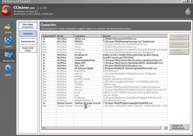Viewport: 193px width, 136px height.
Task: Select Snelstart HP Image Zone.lnk entry
Action: 104,103
